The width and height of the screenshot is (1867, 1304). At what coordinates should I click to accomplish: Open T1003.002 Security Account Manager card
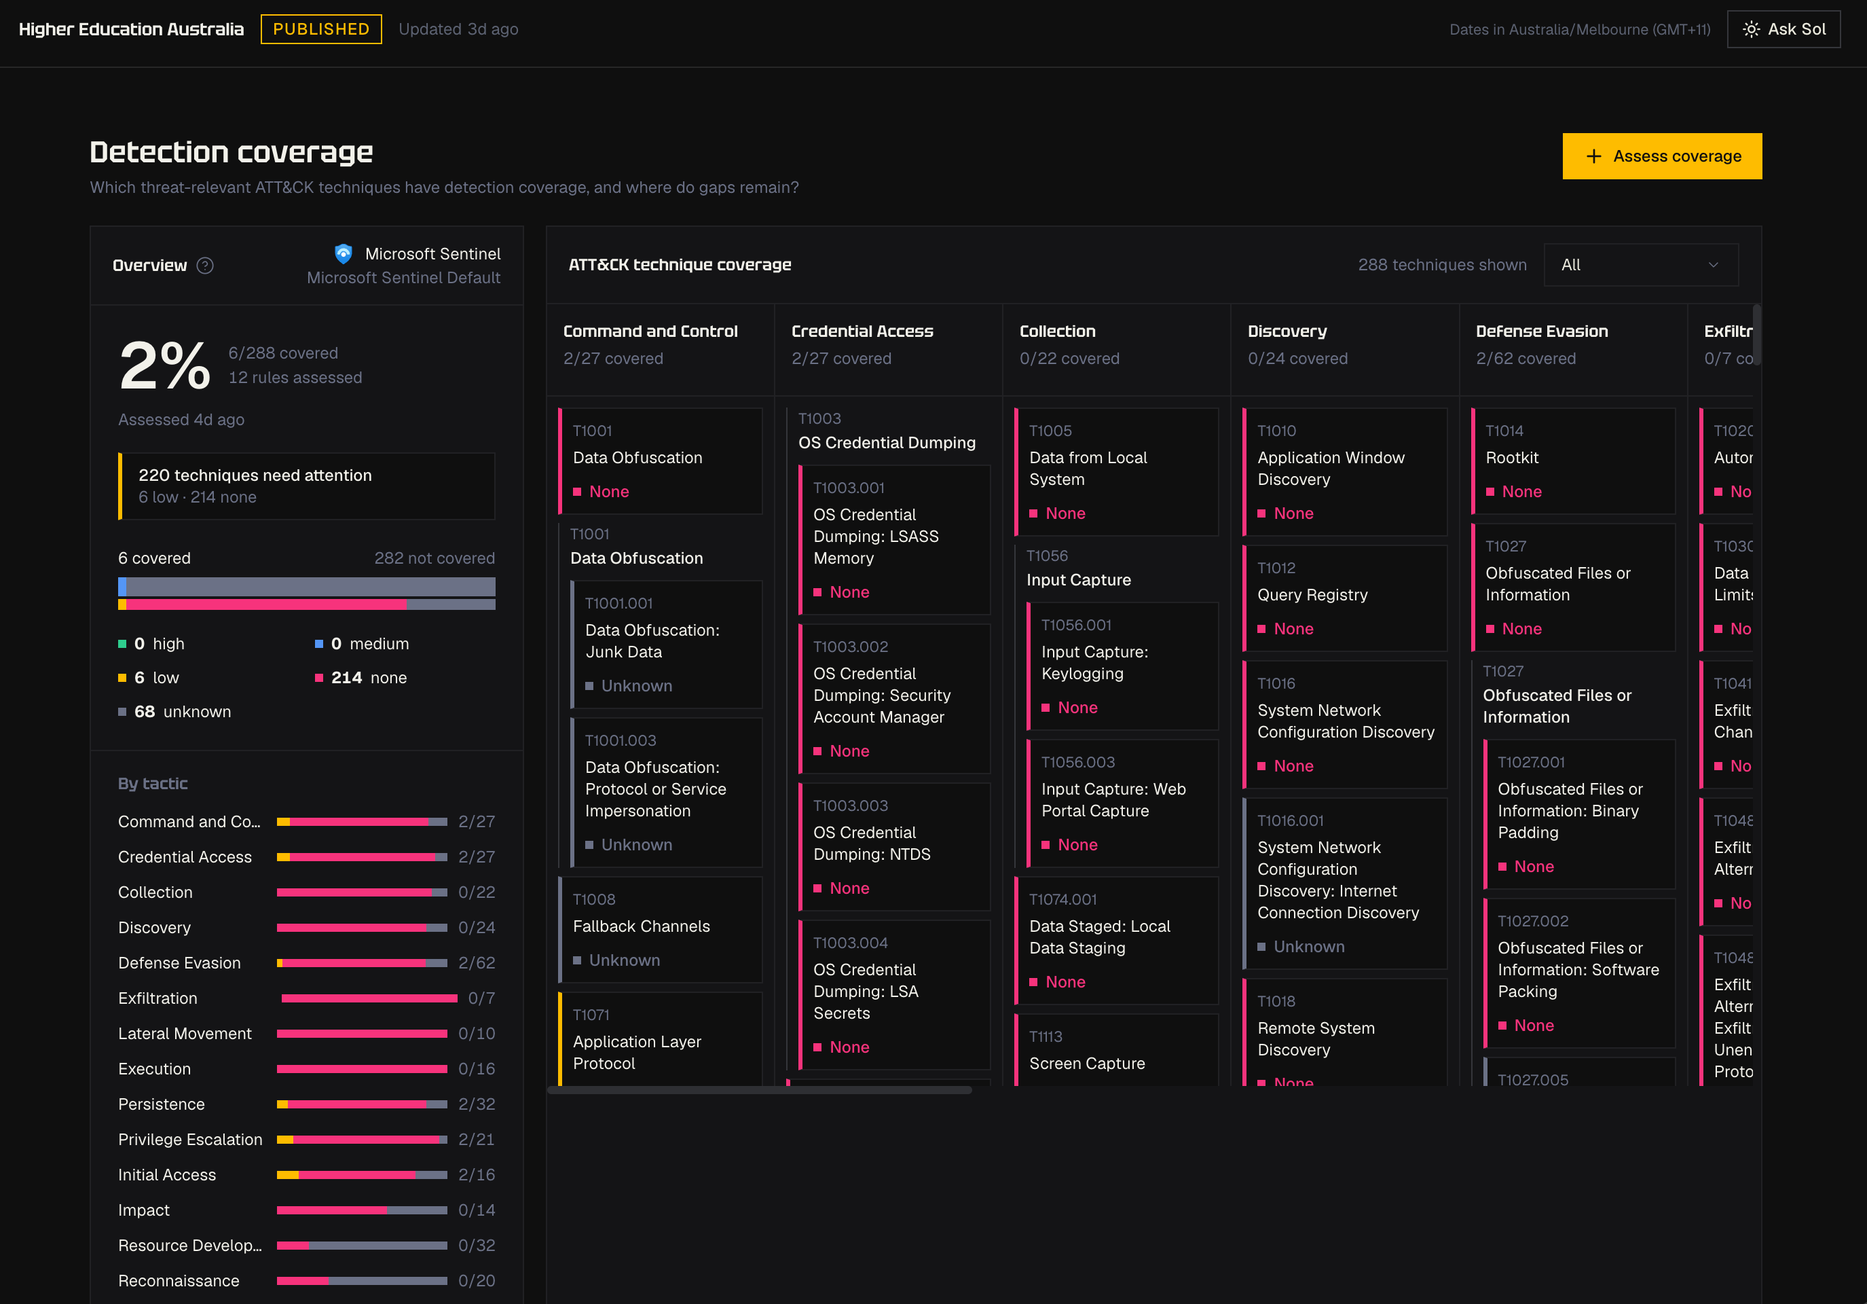[x=895, y=699]
